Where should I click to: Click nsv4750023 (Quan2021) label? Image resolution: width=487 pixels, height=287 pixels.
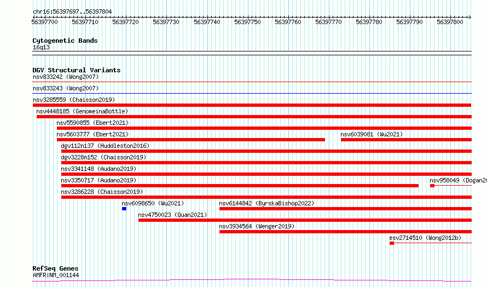point(172,215)
